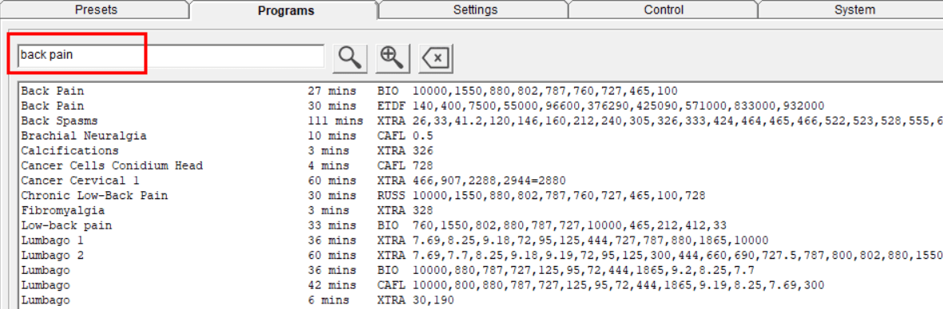Go to the Control tab
Screen dimensions: 943x309
664,10
